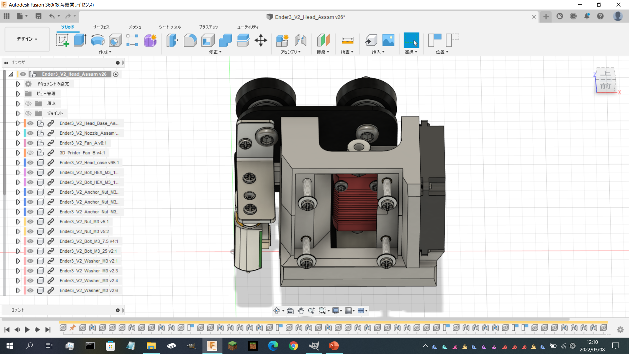629x354 pixels.
Task: Click orange color bar beside Ender3_V2_Head_Base_As
Action: point(25,123)
